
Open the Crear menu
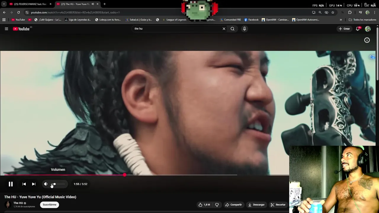point(344,29)
